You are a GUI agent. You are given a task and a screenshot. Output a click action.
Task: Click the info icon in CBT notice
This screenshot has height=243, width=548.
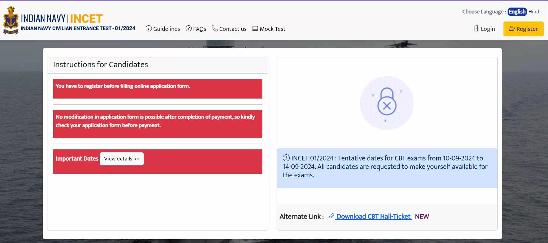point(286,158)
